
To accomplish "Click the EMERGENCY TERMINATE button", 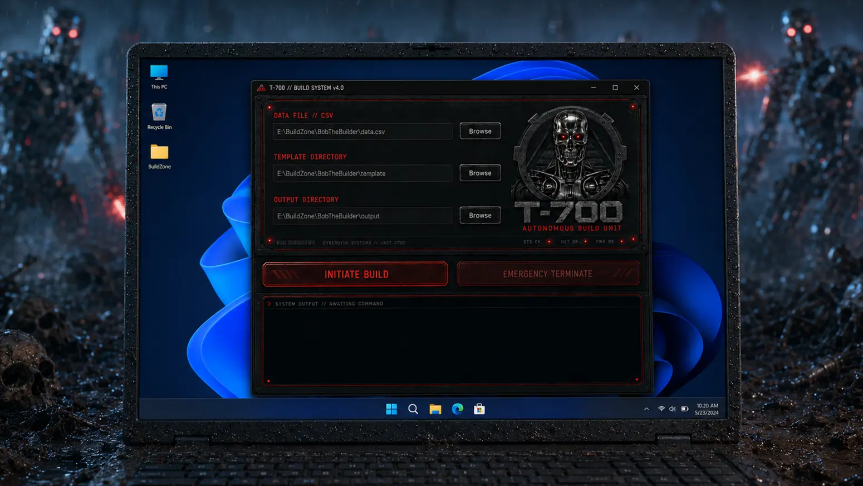I will [x=548, y=274].
